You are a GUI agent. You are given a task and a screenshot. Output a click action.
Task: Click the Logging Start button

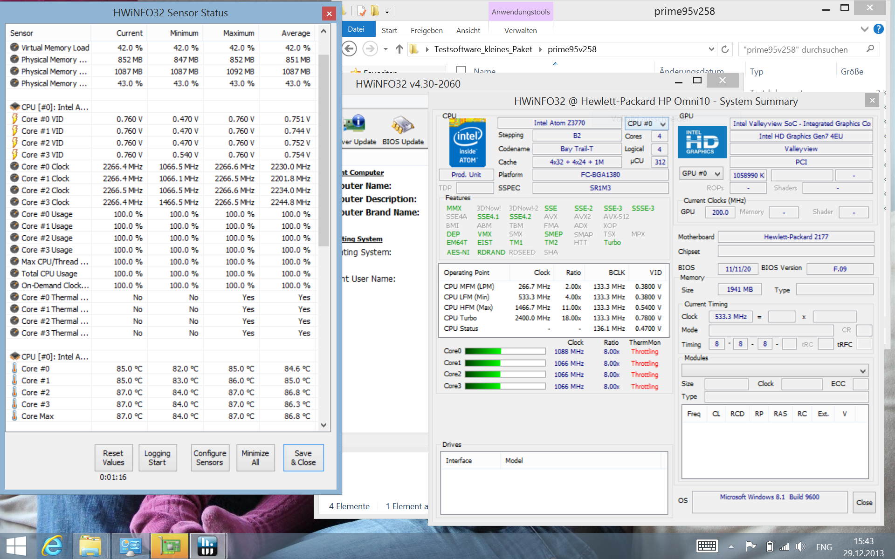click(x=157, y=457)
